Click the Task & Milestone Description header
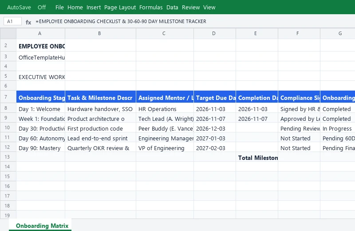Image resolution: width=355 pixels, height=231 pixels. (x=101, y=97)
